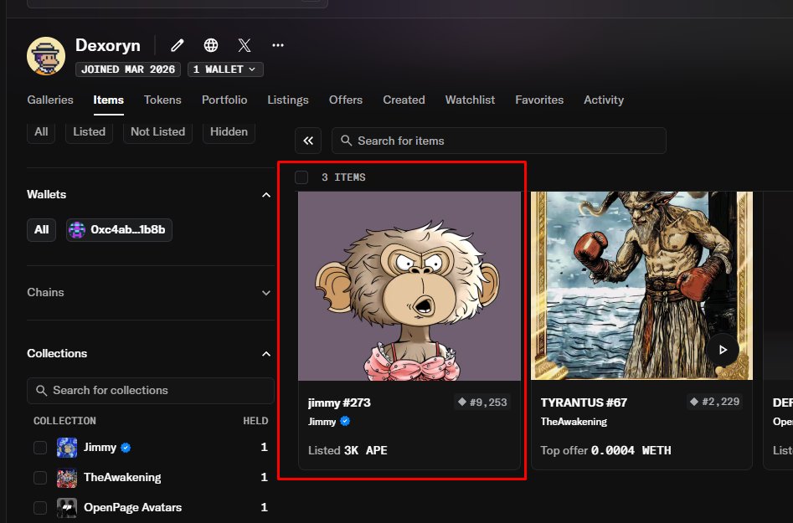The image size is (793, 523).
Task: Switch to the Offers tab
Action: pos(346,100)
